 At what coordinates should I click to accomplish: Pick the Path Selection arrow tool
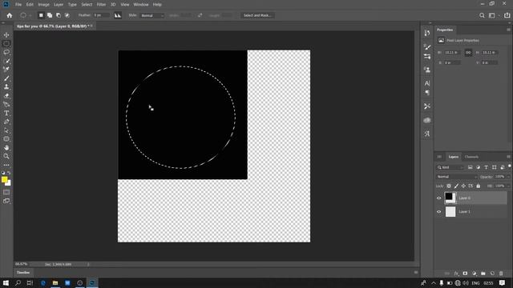tap(6, 130)
